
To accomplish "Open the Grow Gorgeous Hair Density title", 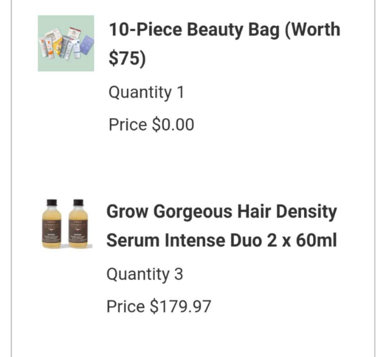I will pos(222,212).
